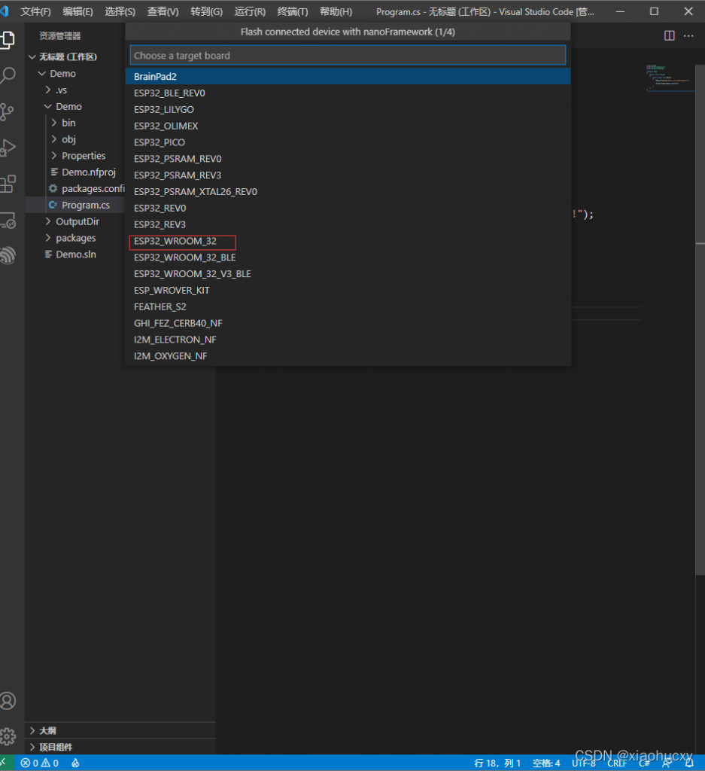Select ESP32_WROOM_32 target board

coord(348,241)
